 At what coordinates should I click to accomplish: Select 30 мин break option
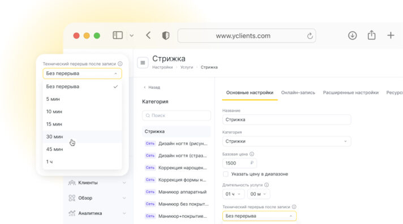[82, 137]
